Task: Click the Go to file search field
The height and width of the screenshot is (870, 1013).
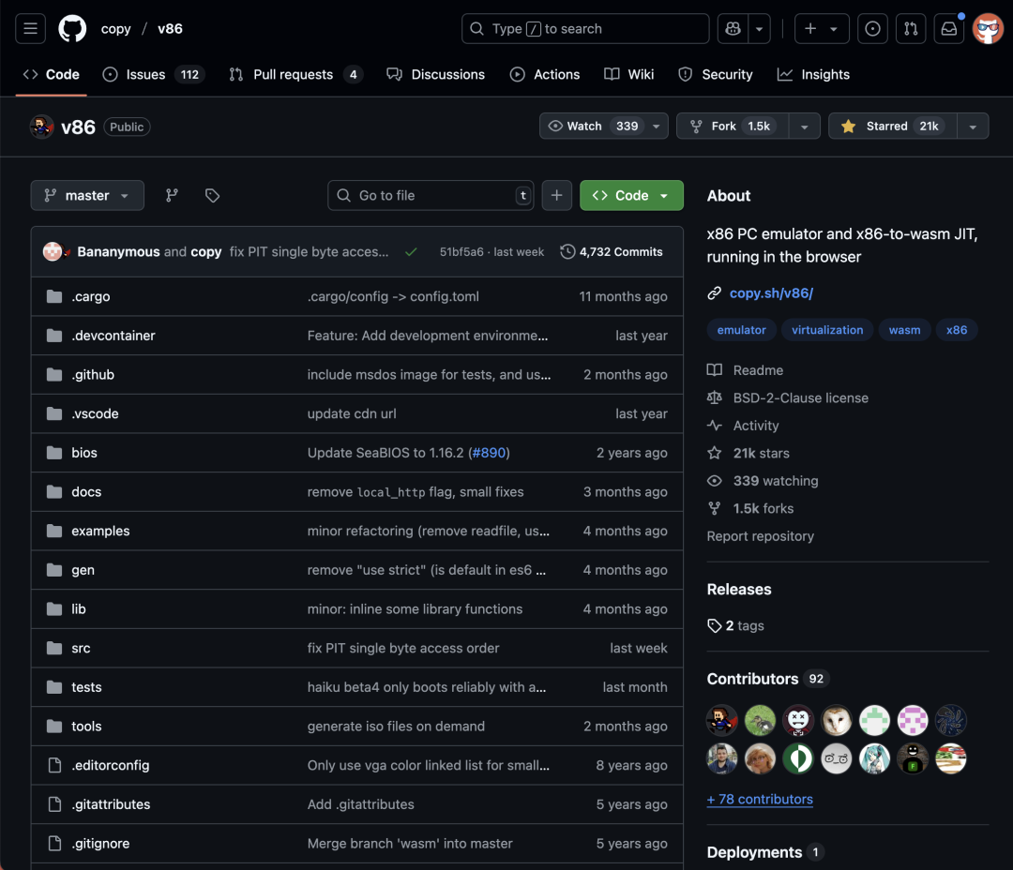Action: tap(431, 195)
